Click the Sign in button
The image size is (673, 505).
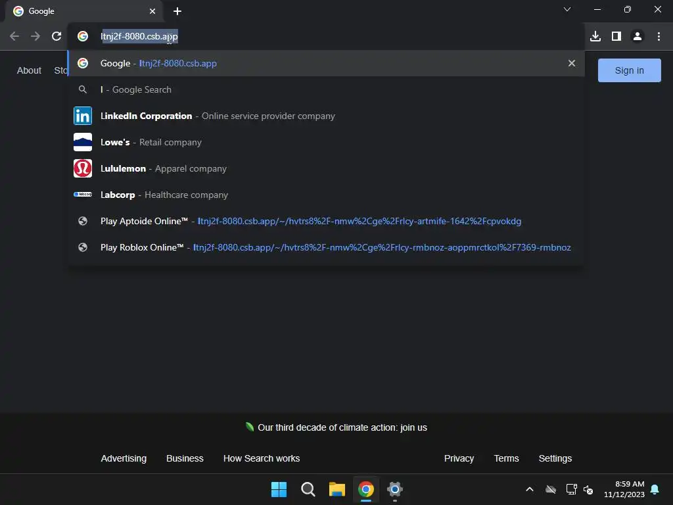click(x=629, y=70)
